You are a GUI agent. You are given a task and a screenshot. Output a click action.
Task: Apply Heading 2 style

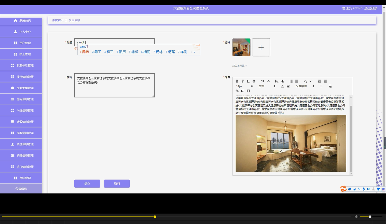282,81
